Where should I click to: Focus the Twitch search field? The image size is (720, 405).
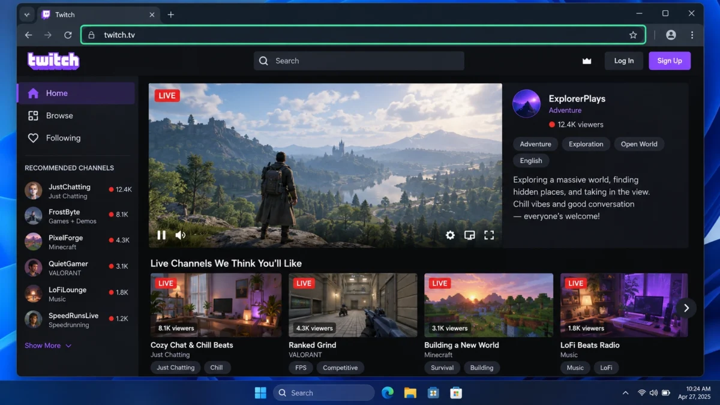pos(359,61)
